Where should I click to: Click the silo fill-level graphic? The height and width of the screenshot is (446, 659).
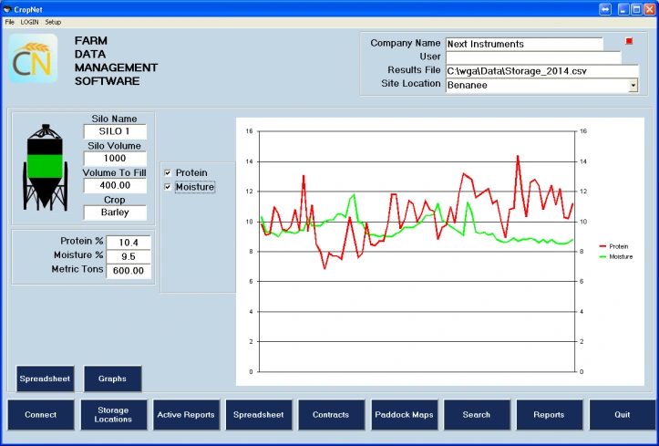(46, 167)
